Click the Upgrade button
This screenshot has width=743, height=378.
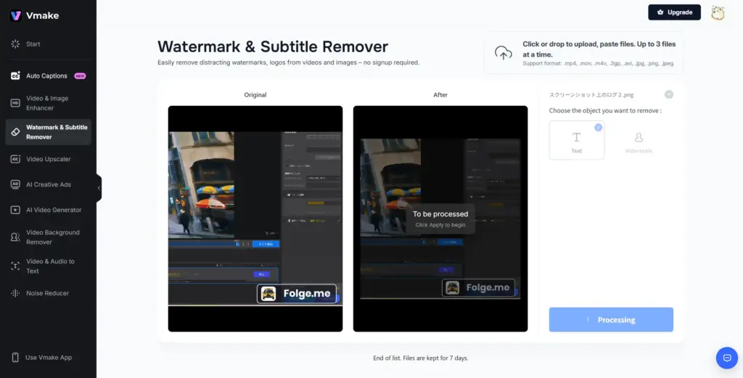[x=674, y=12]
